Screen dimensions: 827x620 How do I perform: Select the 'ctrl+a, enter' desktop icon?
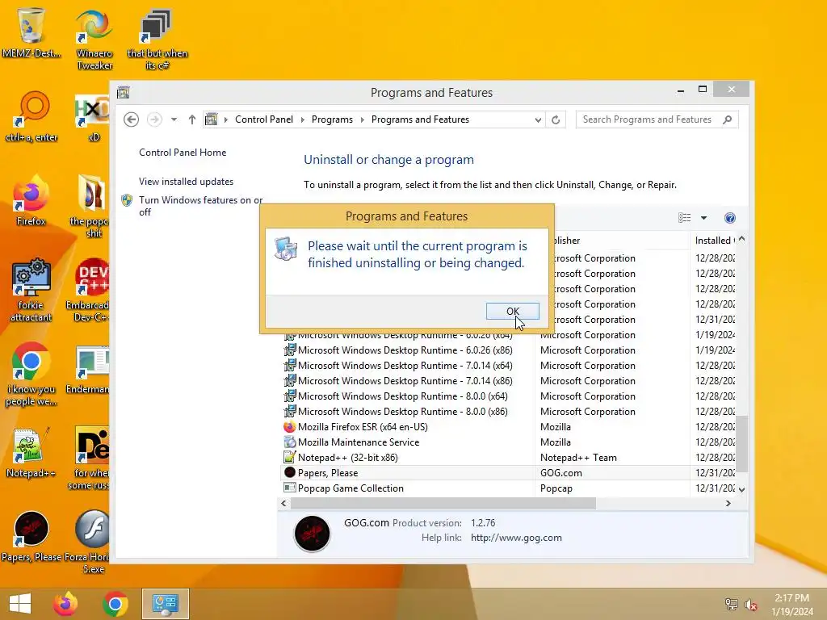pyautogui.click(x=31, y=117)
